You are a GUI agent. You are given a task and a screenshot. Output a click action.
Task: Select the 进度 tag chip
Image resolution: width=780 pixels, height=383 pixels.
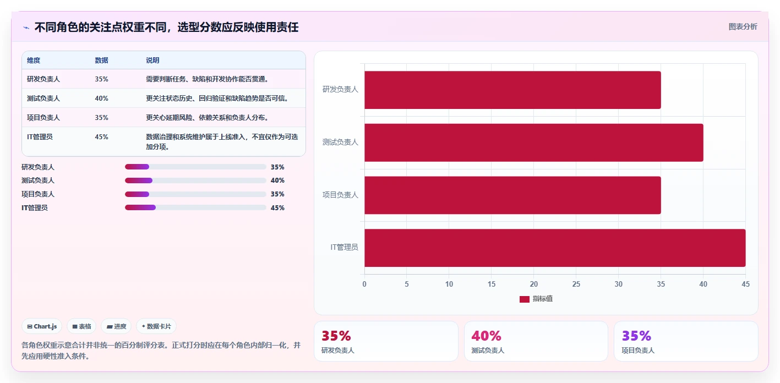(116, 326)
